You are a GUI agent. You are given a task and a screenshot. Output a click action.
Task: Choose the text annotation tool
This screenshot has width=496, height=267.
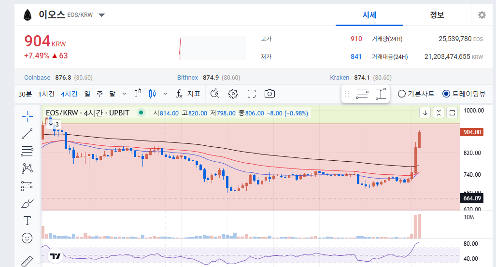click(27, 221)
